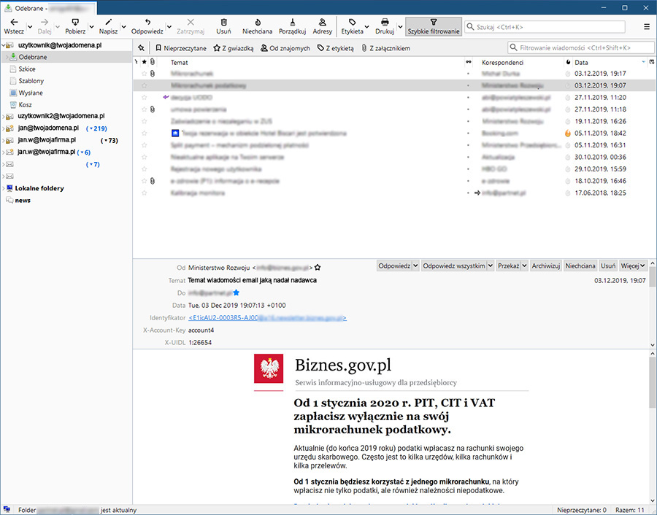Select the Wysłane folder

[x=30, y=93]
